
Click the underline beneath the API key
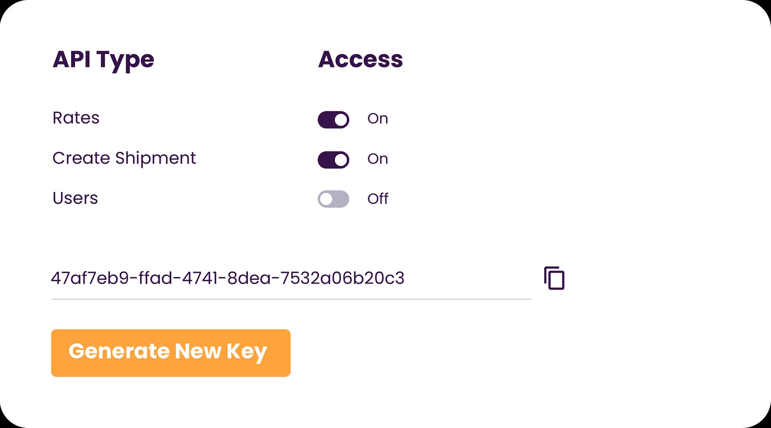(x=291, y=299)
